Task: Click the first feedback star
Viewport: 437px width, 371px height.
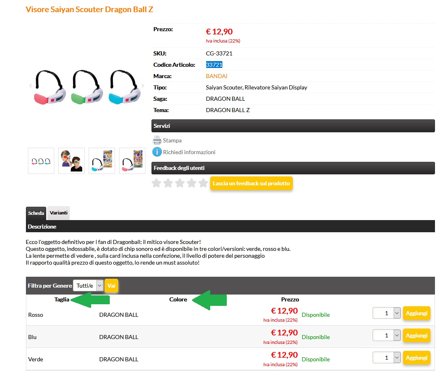Action: tap(156, 183)
